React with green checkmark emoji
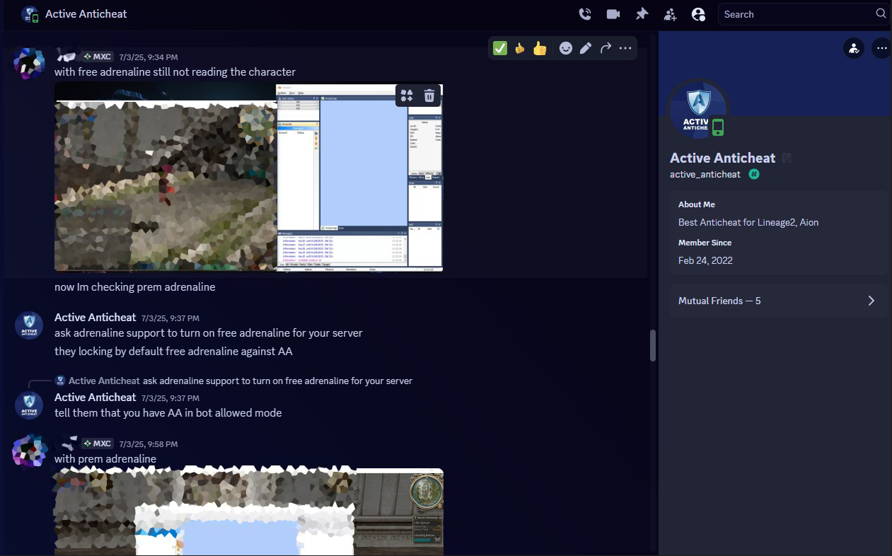892x556 pixels. (500, 48)
